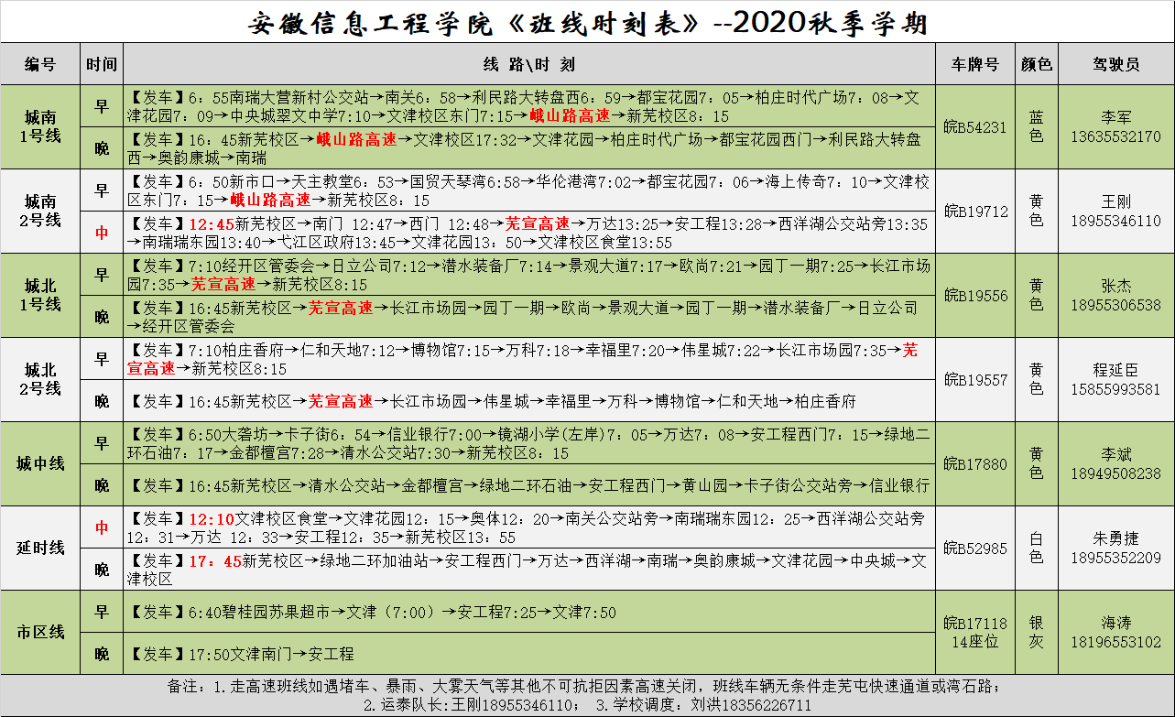This screenshot has width=1175, height=717.
Task: Select the 车牌号 column header
Action: coord(975,64)
